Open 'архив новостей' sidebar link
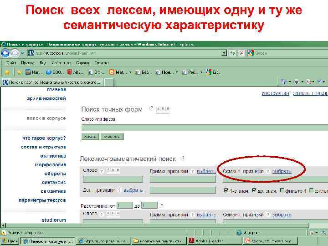The image size is (328, 246). pos(46,98)
